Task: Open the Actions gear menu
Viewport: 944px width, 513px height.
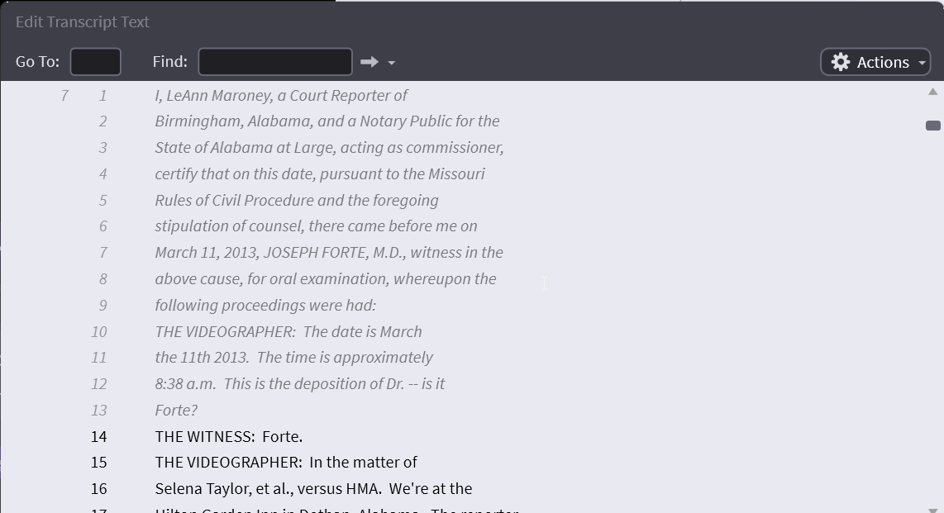Action: (875, 62)
